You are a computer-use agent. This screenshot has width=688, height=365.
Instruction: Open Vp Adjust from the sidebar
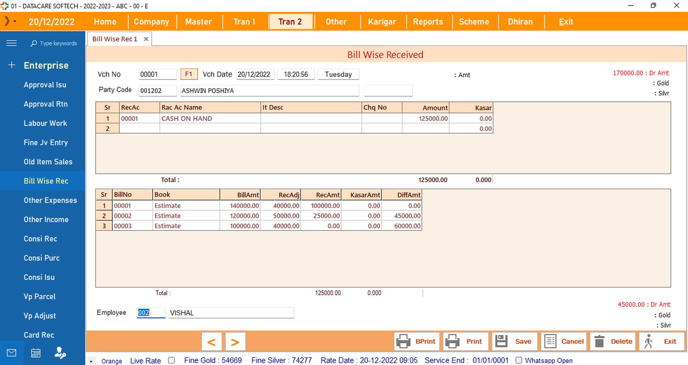43,316
